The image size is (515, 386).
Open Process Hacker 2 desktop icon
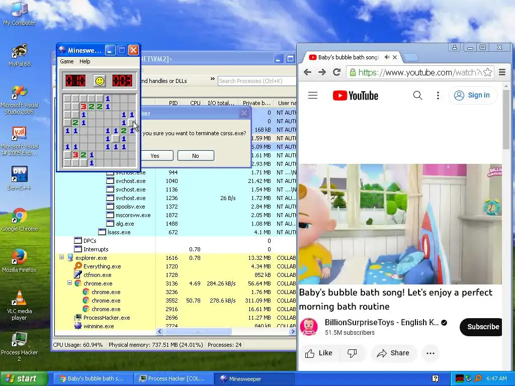(x=19, y=347)
